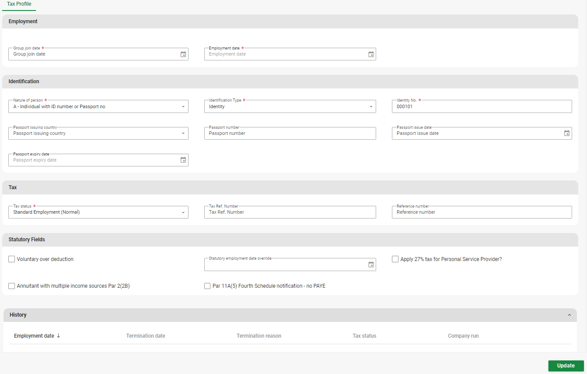Image resolution: width=587 pixels, height=374 pixels.
Task: Click the Identity No. input field
Action: [x=481, y=107]
